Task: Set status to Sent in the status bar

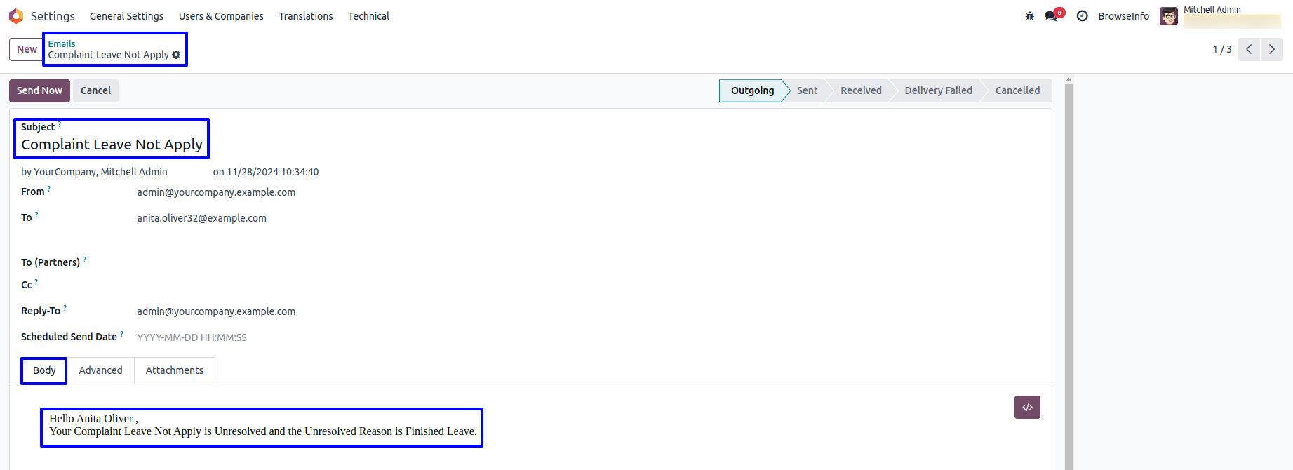Action: [807, 90]
